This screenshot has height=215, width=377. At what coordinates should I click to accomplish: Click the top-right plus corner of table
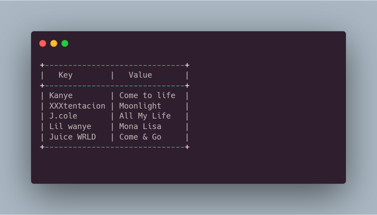pos(187,65)
